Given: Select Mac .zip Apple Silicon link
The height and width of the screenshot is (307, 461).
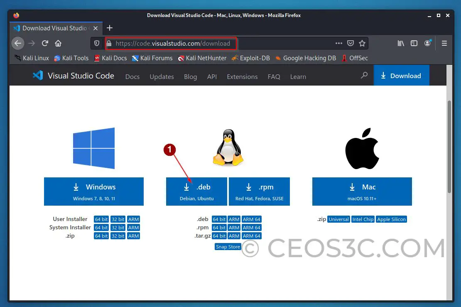Looking at the screenshot, I should click(x=392, y=219).
